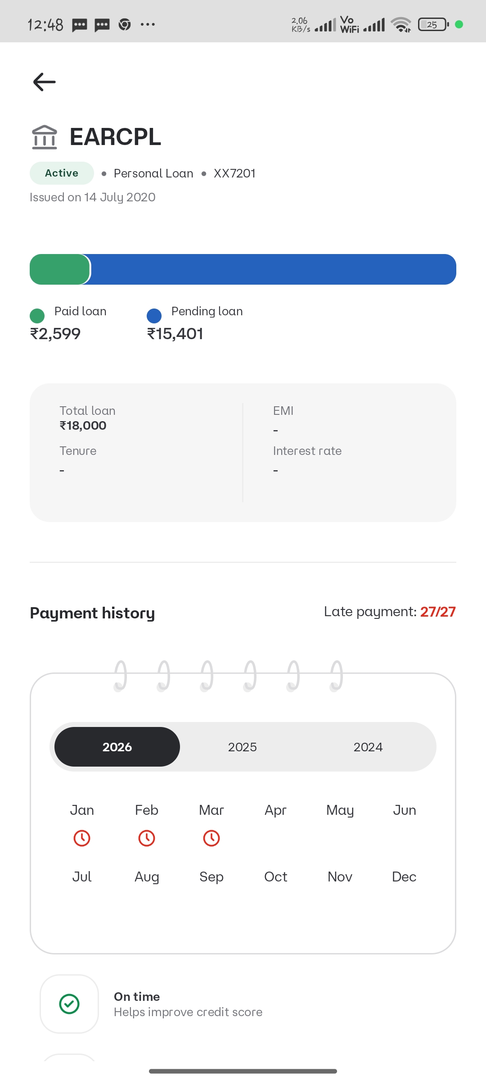
Task: Tap the Active status badge
Action: [x=62, y=173]
